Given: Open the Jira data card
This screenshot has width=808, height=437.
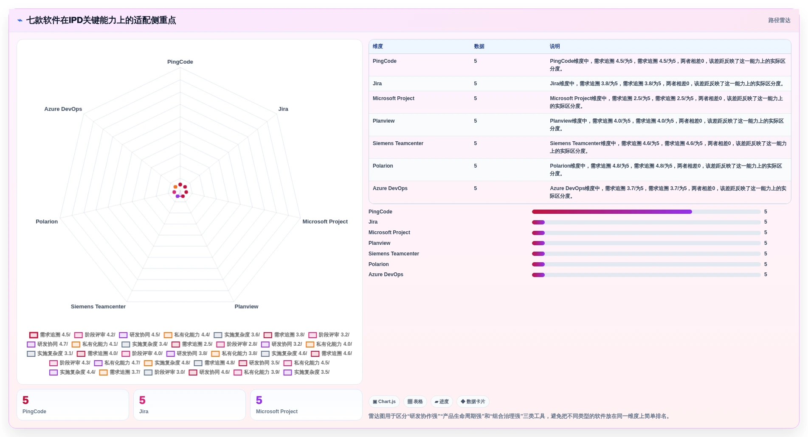Looking at the screenshot, I should [189, 405].
